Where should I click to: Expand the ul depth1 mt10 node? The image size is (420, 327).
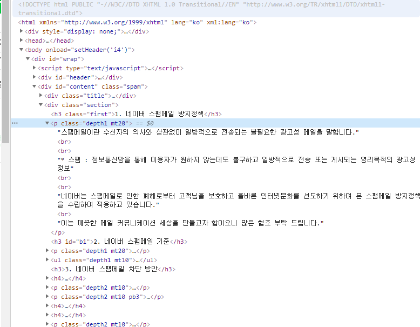(x=47, y=259)
